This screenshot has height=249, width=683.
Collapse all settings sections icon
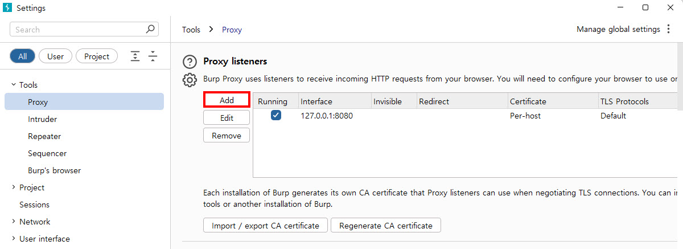[153, 56]
